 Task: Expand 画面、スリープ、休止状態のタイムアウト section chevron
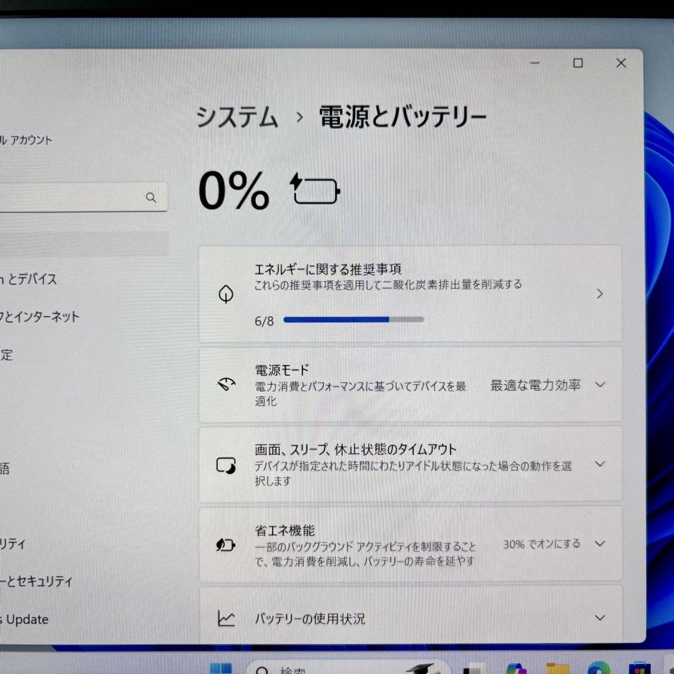(600, 464)
